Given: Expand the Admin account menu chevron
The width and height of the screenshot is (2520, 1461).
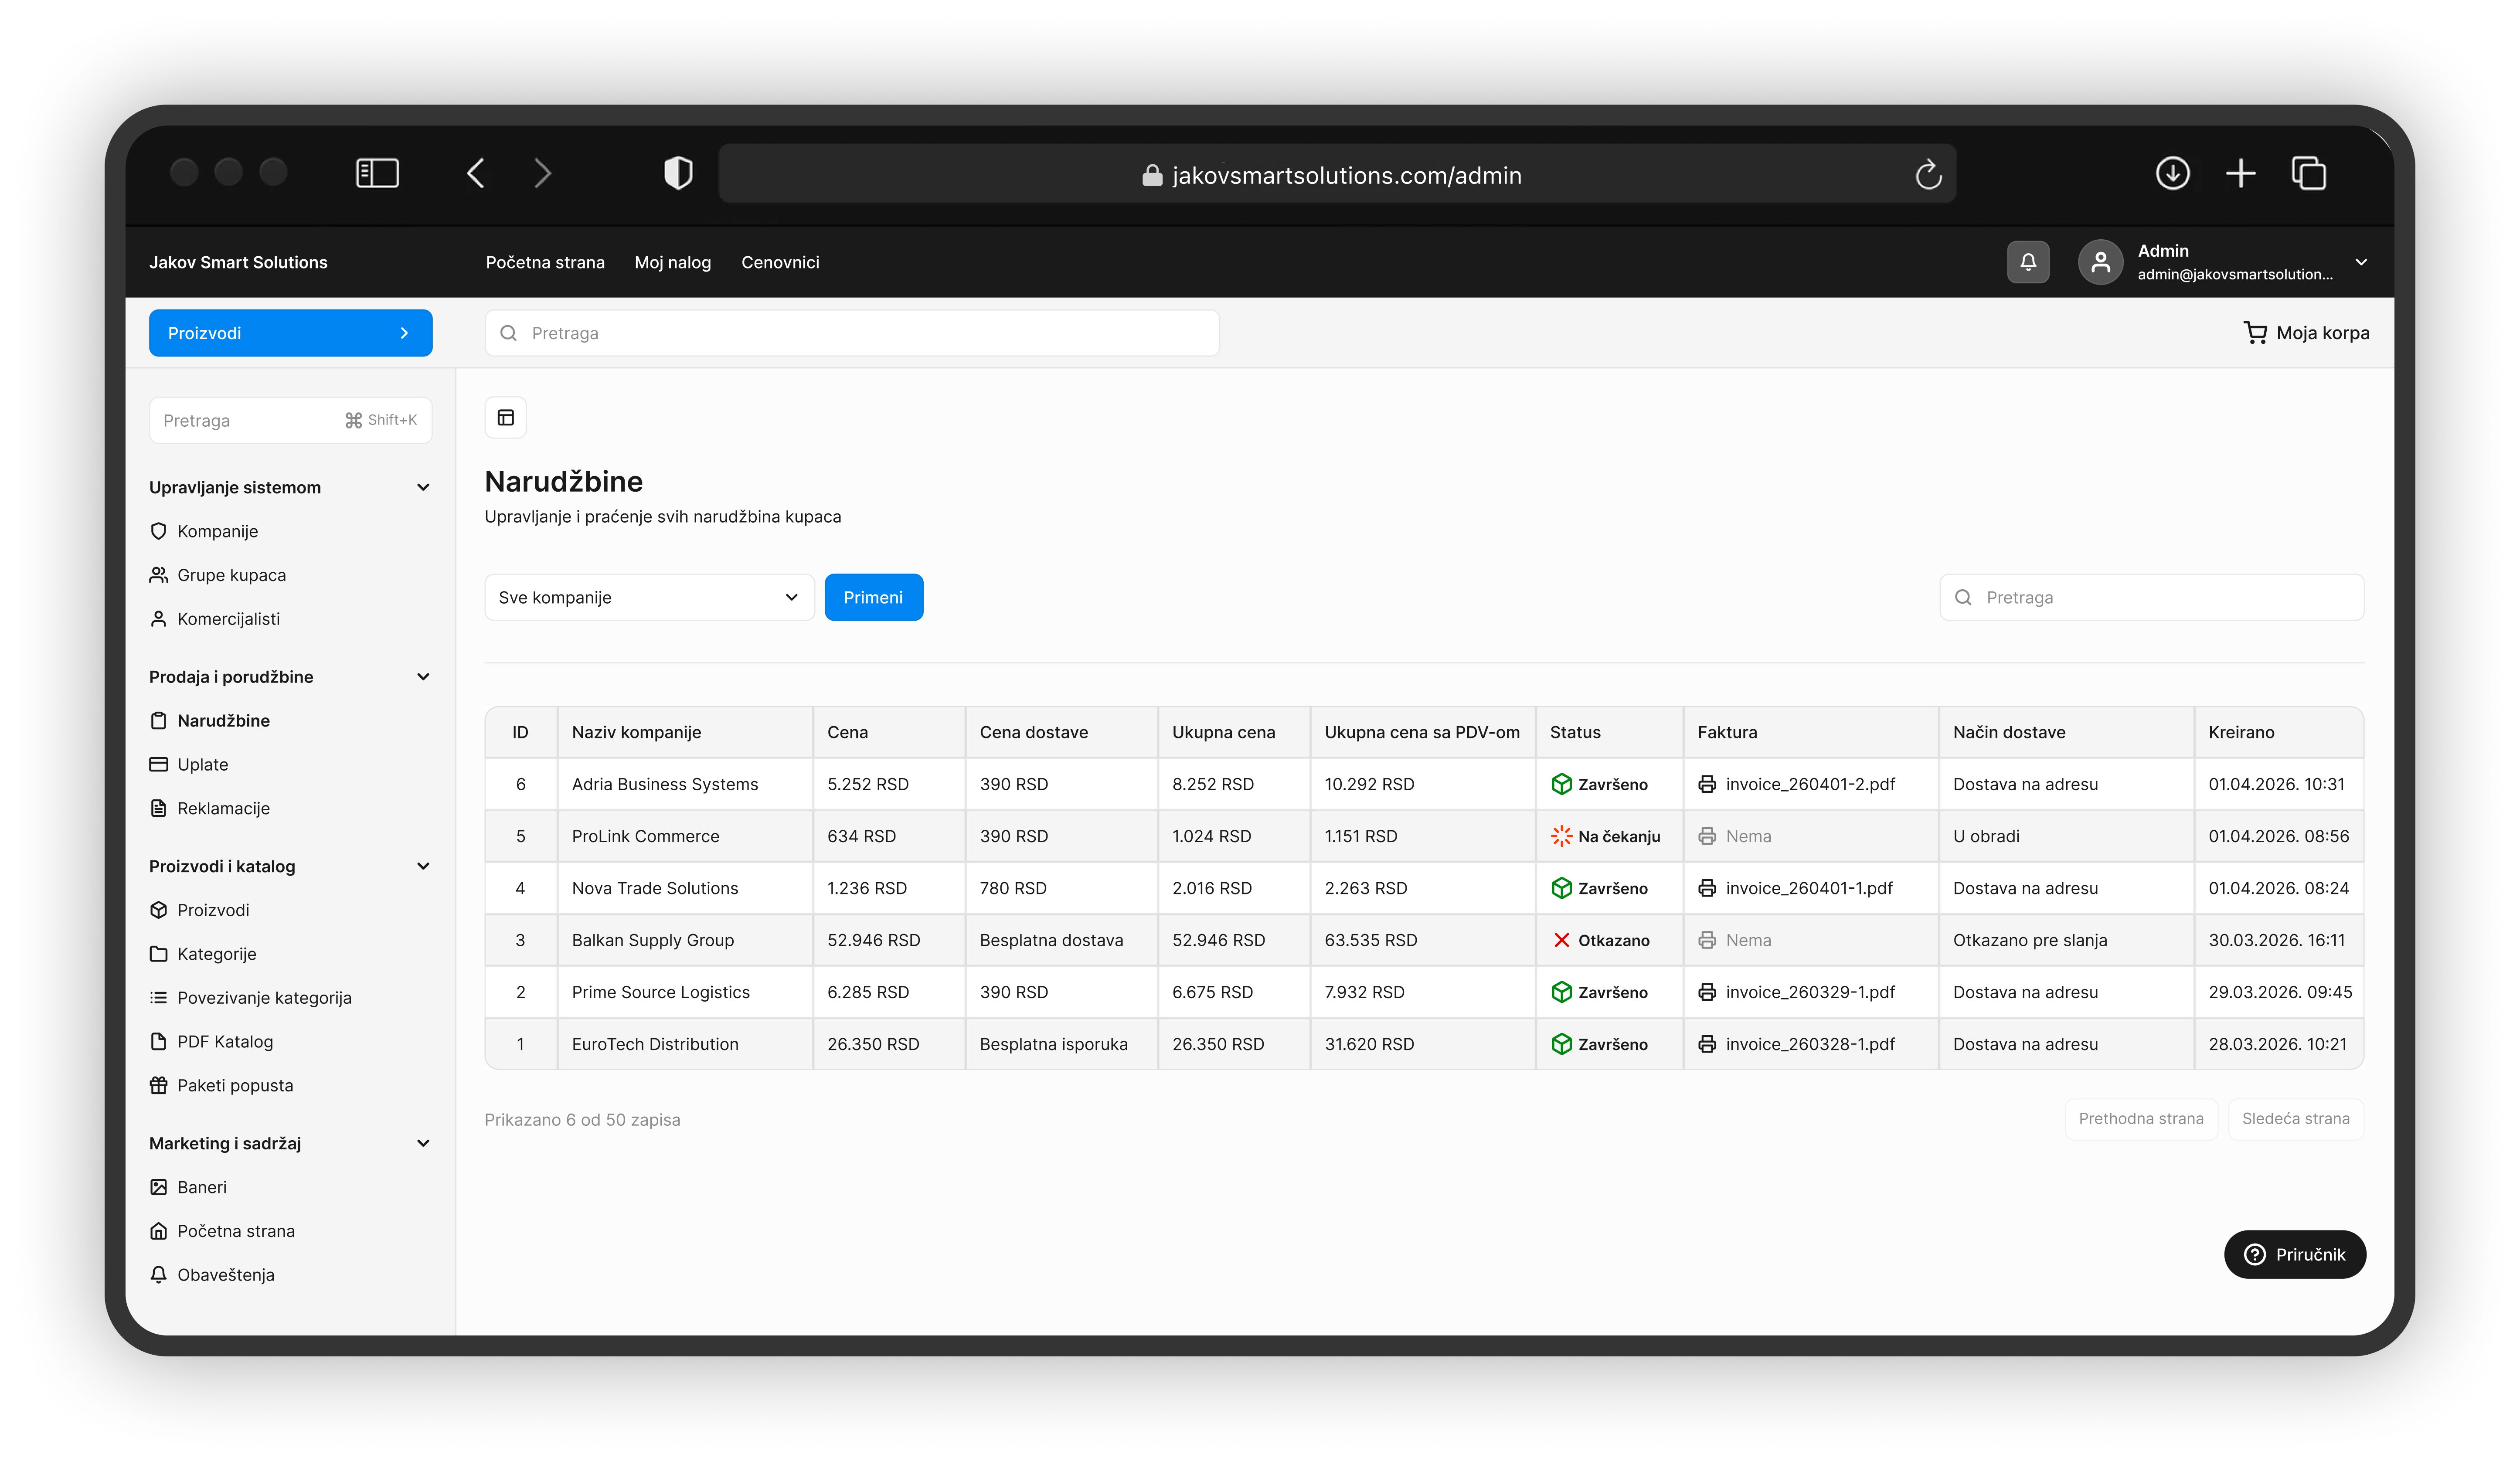Looking at the screenshot, I should tap(2360, 262).
